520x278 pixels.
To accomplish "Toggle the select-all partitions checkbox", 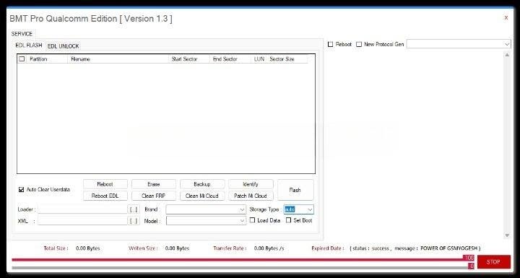I will coord(22,59).
